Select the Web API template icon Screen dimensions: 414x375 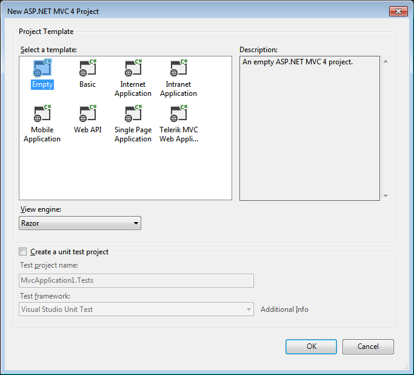(x=87, y=114)
